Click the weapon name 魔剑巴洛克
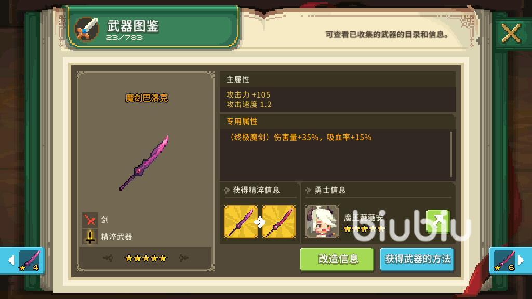The image size is (532, 299). (147, 98)
